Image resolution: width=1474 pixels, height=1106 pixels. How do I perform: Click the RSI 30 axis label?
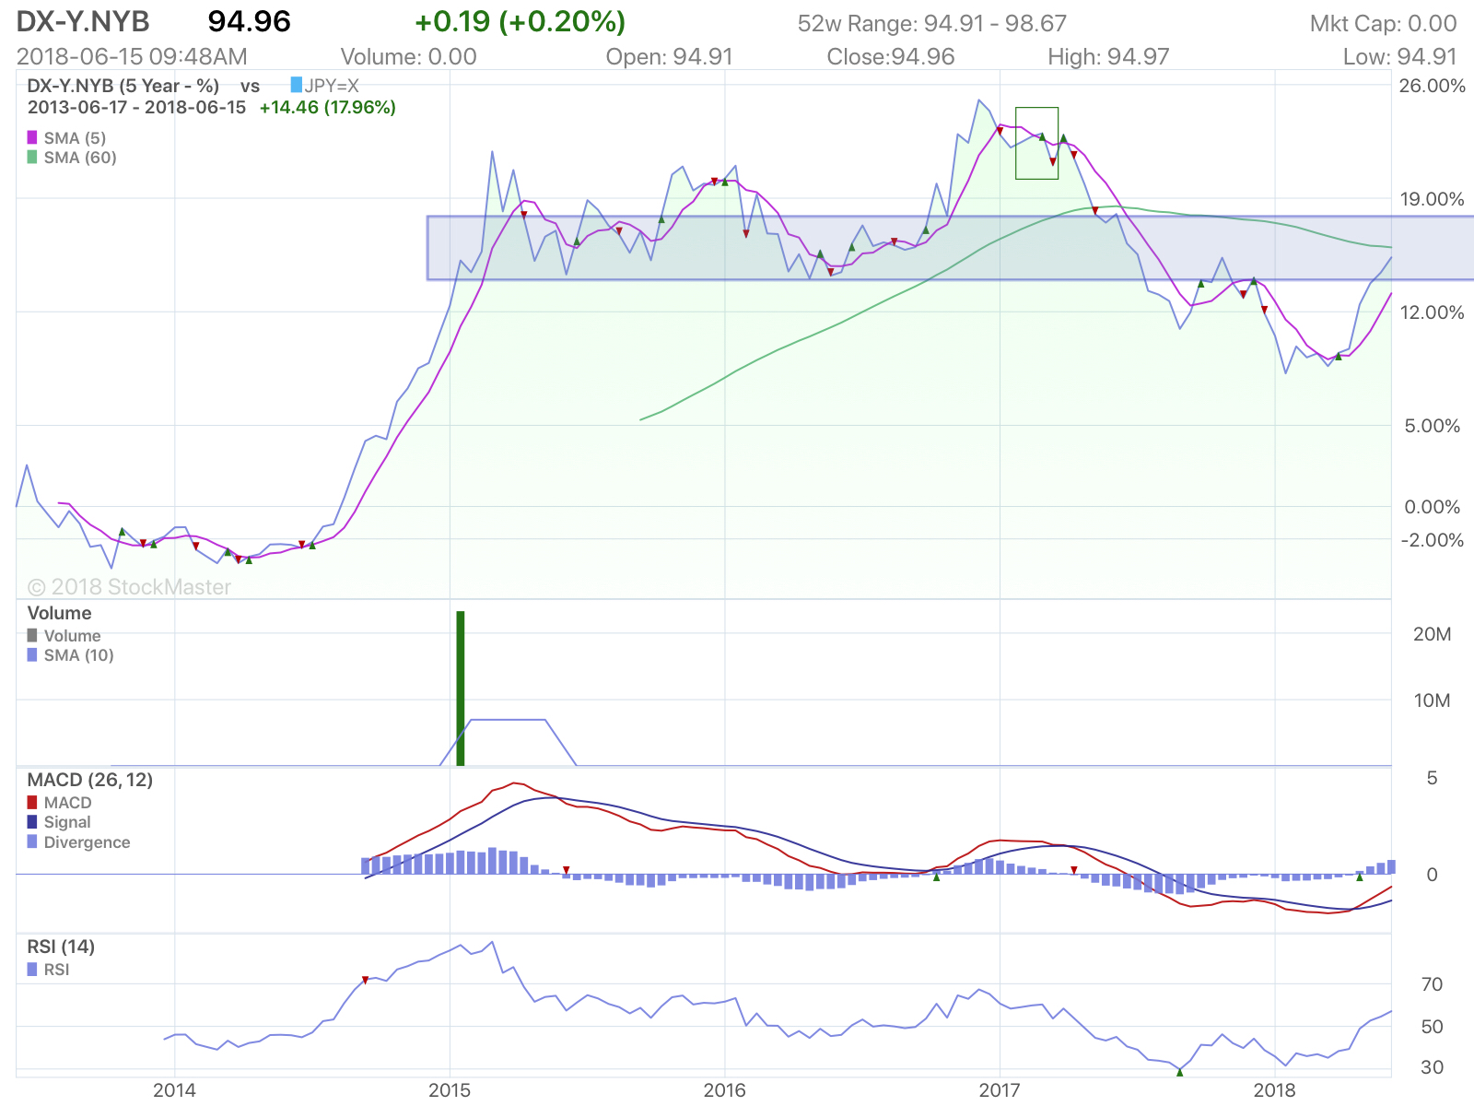click(1432, 1067)
